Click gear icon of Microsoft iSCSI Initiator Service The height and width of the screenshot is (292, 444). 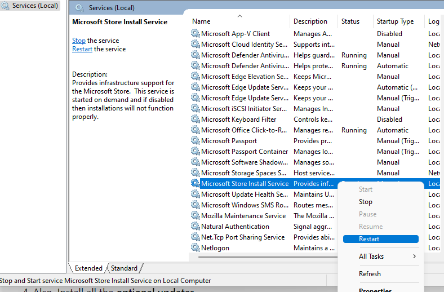click(x=195, y=108)
